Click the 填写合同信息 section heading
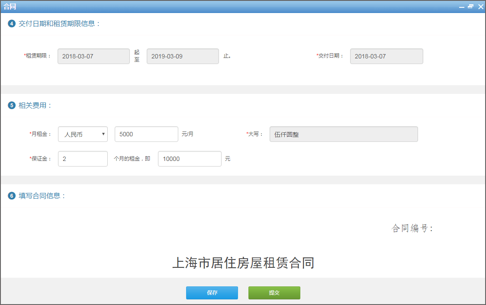 pos(42,196)
